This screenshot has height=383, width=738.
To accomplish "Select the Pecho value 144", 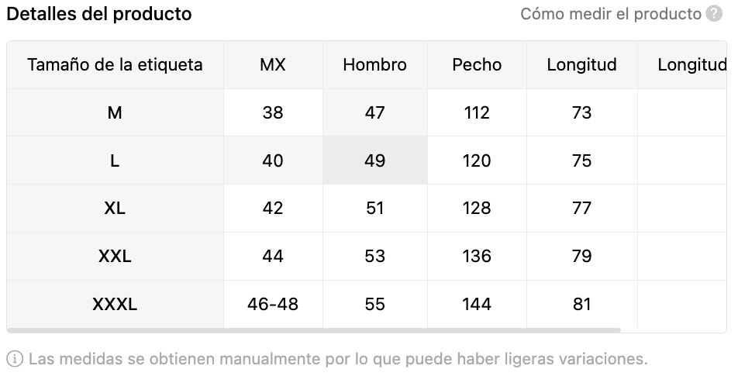I will [x=477, y=305].
